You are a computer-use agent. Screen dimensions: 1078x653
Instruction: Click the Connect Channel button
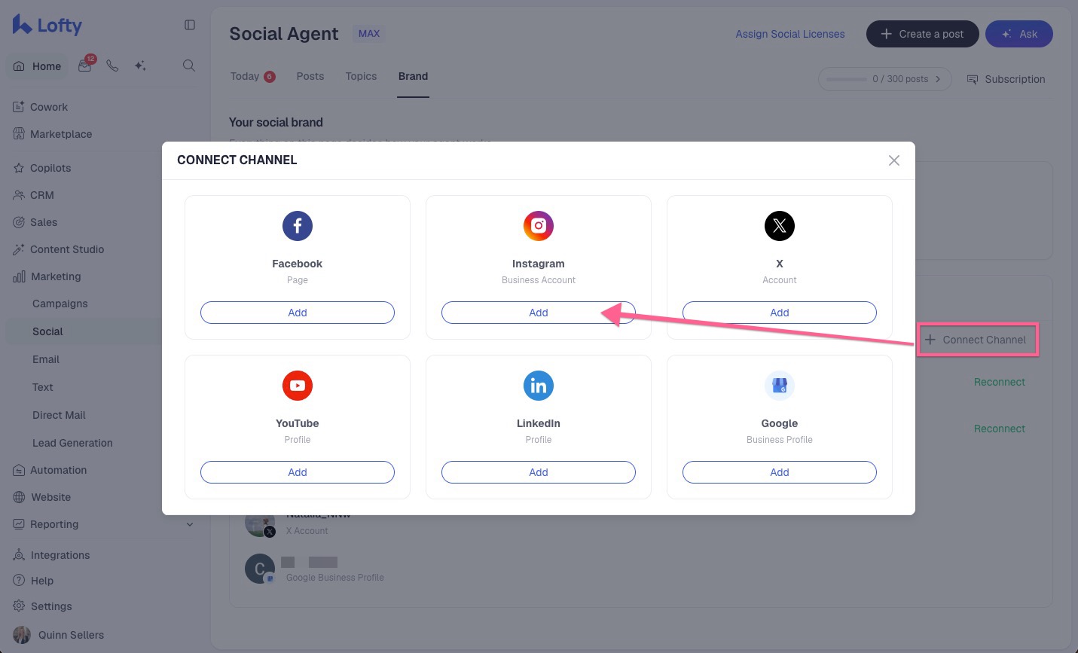tap(977, 340)
